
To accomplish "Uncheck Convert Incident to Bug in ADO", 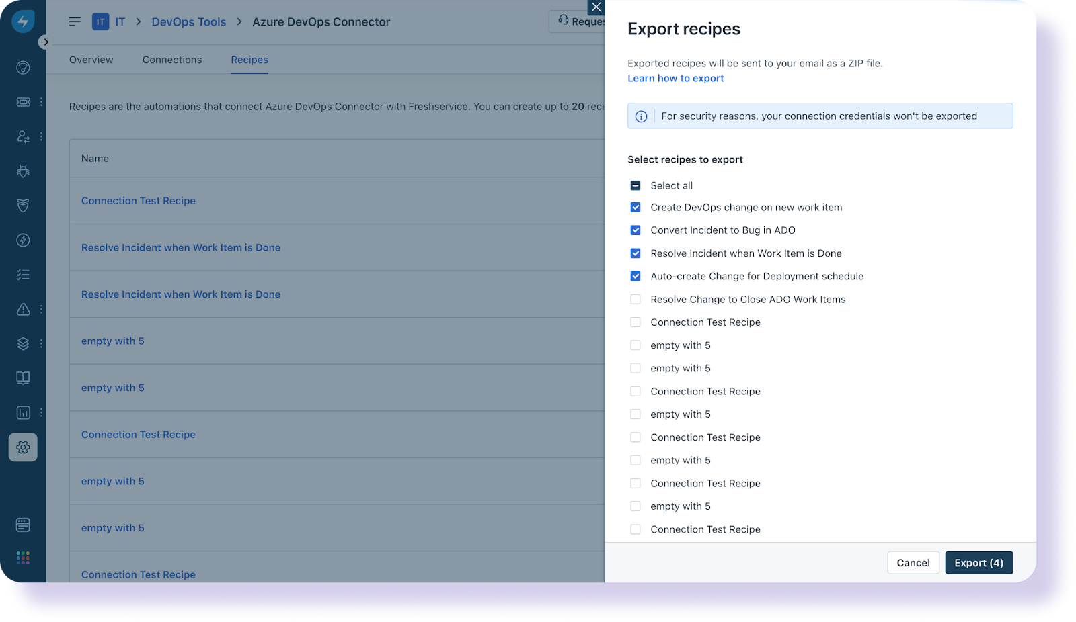I will click(x=636, y=230).
